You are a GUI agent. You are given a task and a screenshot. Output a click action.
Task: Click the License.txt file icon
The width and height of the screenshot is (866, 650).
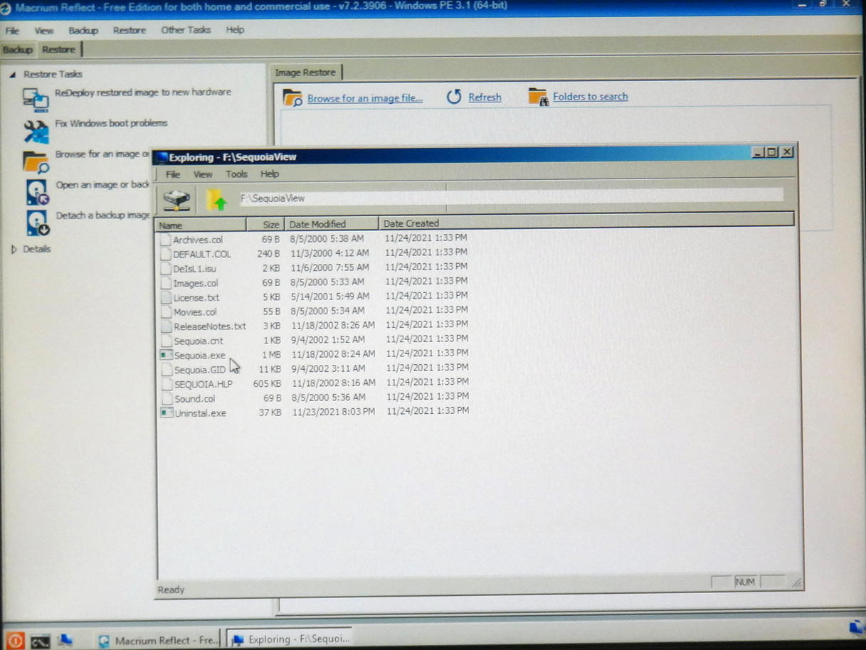click(x=166, y=297)
